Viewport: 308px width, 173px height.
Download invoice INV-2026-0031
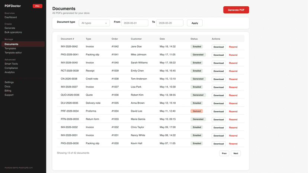click(x=219, y=136)
